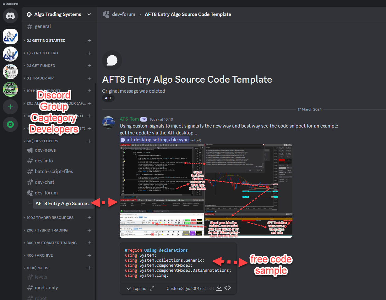
Task: Open the AFT8 Entry Algo Source thread
Action: pyautogui.click(x=63, y=203)
